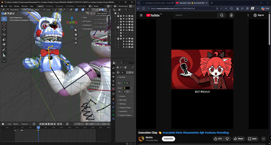Open the Output properties tab icon
The height and width of the screenshot is (145, 271).
pos(114,77)
